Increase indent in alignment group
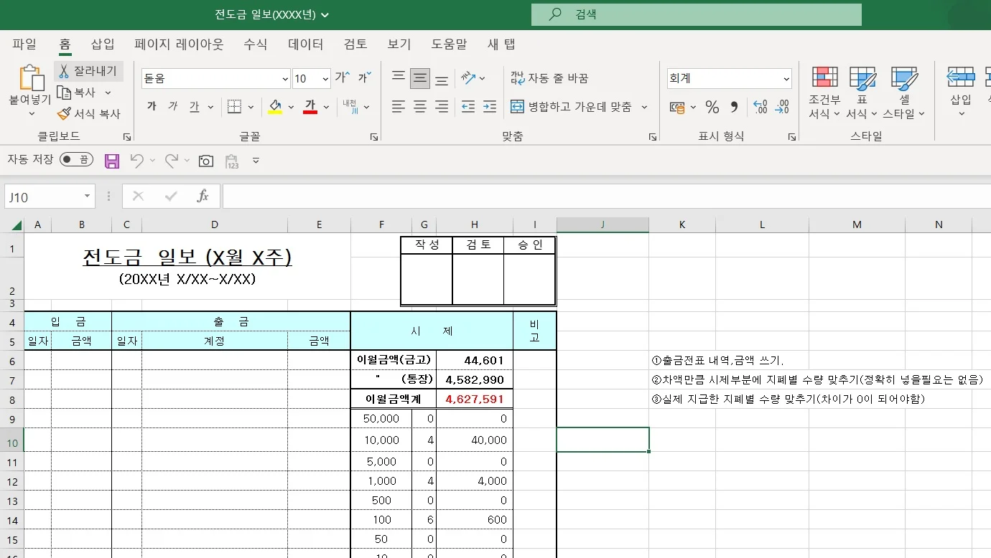This screenshot has height=558, width=991. pyautogui.click(x=490, y=107)
